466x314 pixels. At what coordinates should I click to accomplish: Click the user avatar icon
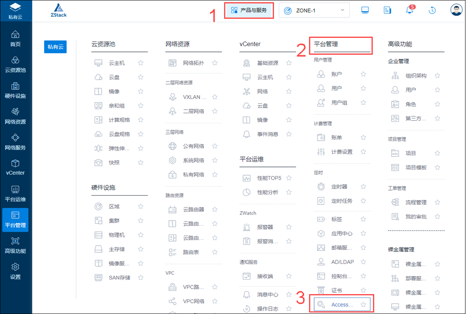(x=456, y=10)
